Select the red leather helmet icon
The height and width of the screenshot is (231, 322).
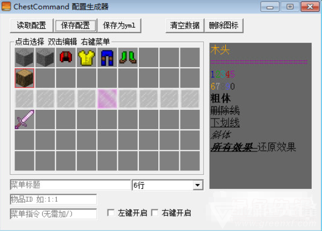point(66,57)
